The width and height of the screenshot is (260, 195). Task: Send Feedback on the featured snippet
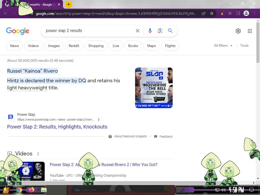166,136
